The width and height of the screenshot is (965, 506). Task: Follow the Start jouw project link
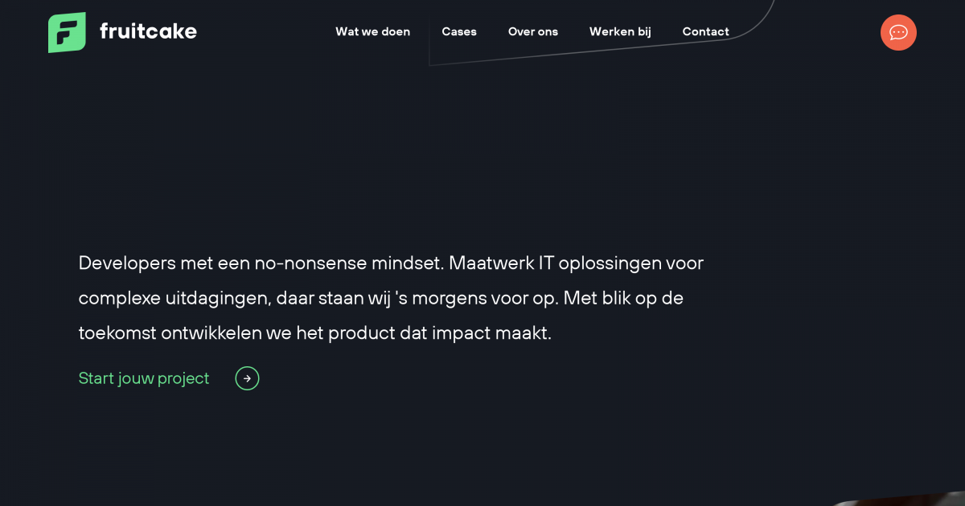(x=144, y=378)
